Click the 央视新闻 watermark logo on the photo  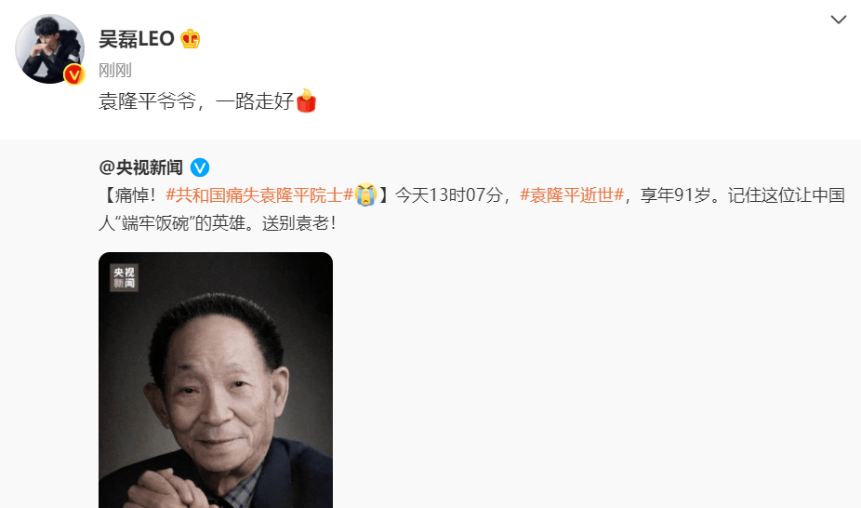[x=124, y=278]
